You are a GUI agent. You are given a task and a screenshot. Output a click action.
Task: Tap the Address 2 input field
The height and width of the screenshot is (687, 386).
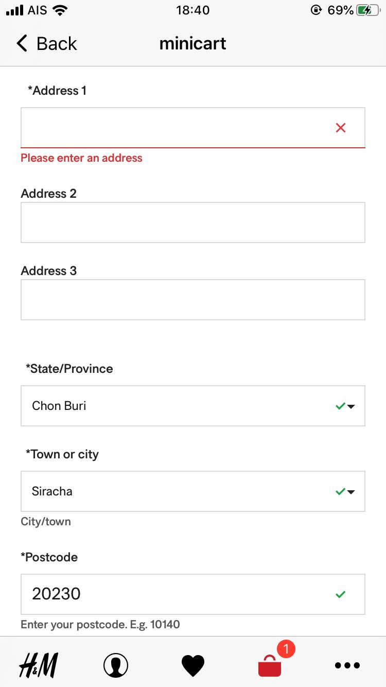coord(193,222)
